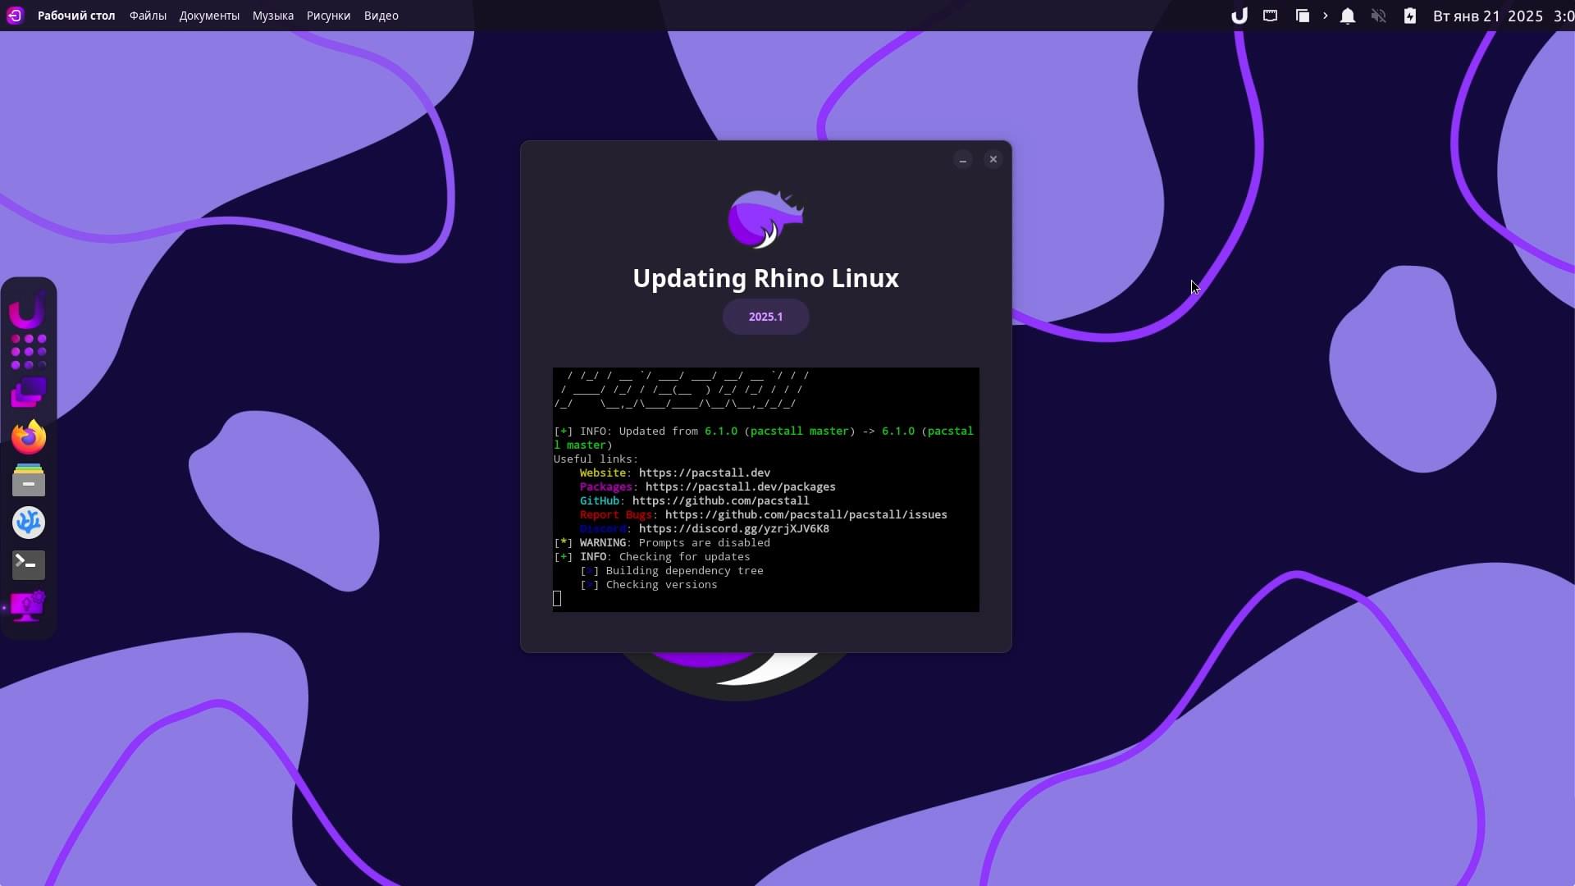Open Terminal from the dock
Viewport: 1575px width, 886px height.
pyautogui.click(x=29, y=564)
